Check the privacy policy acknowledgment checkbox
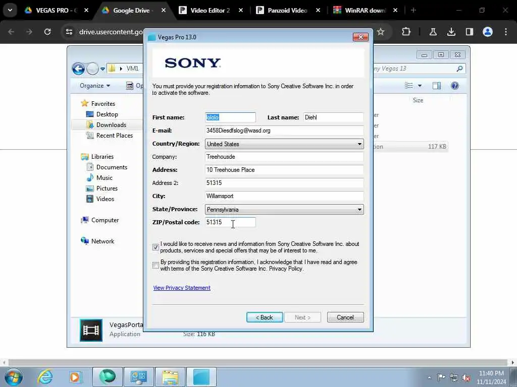517x387 pixels. (x=156, y=265)
